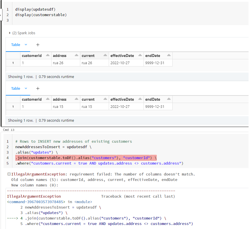250x229 pixels.
Task: Sort endDate column in the rua 26 table
Action: click(169, 56)
